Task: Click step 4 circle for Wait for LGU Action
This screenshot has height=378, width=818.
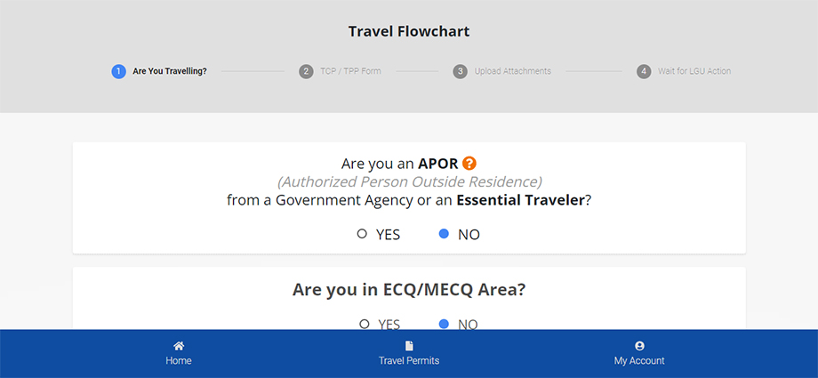Action: [x=644, y=71]
